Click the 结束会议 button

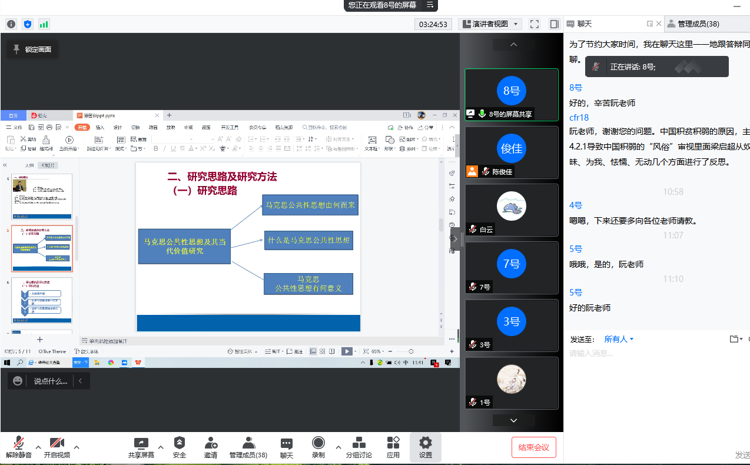tap(533, 447)
